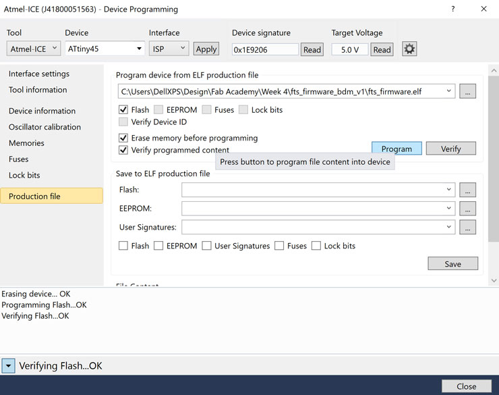Click the help question mark icon

tap(453, 9)
